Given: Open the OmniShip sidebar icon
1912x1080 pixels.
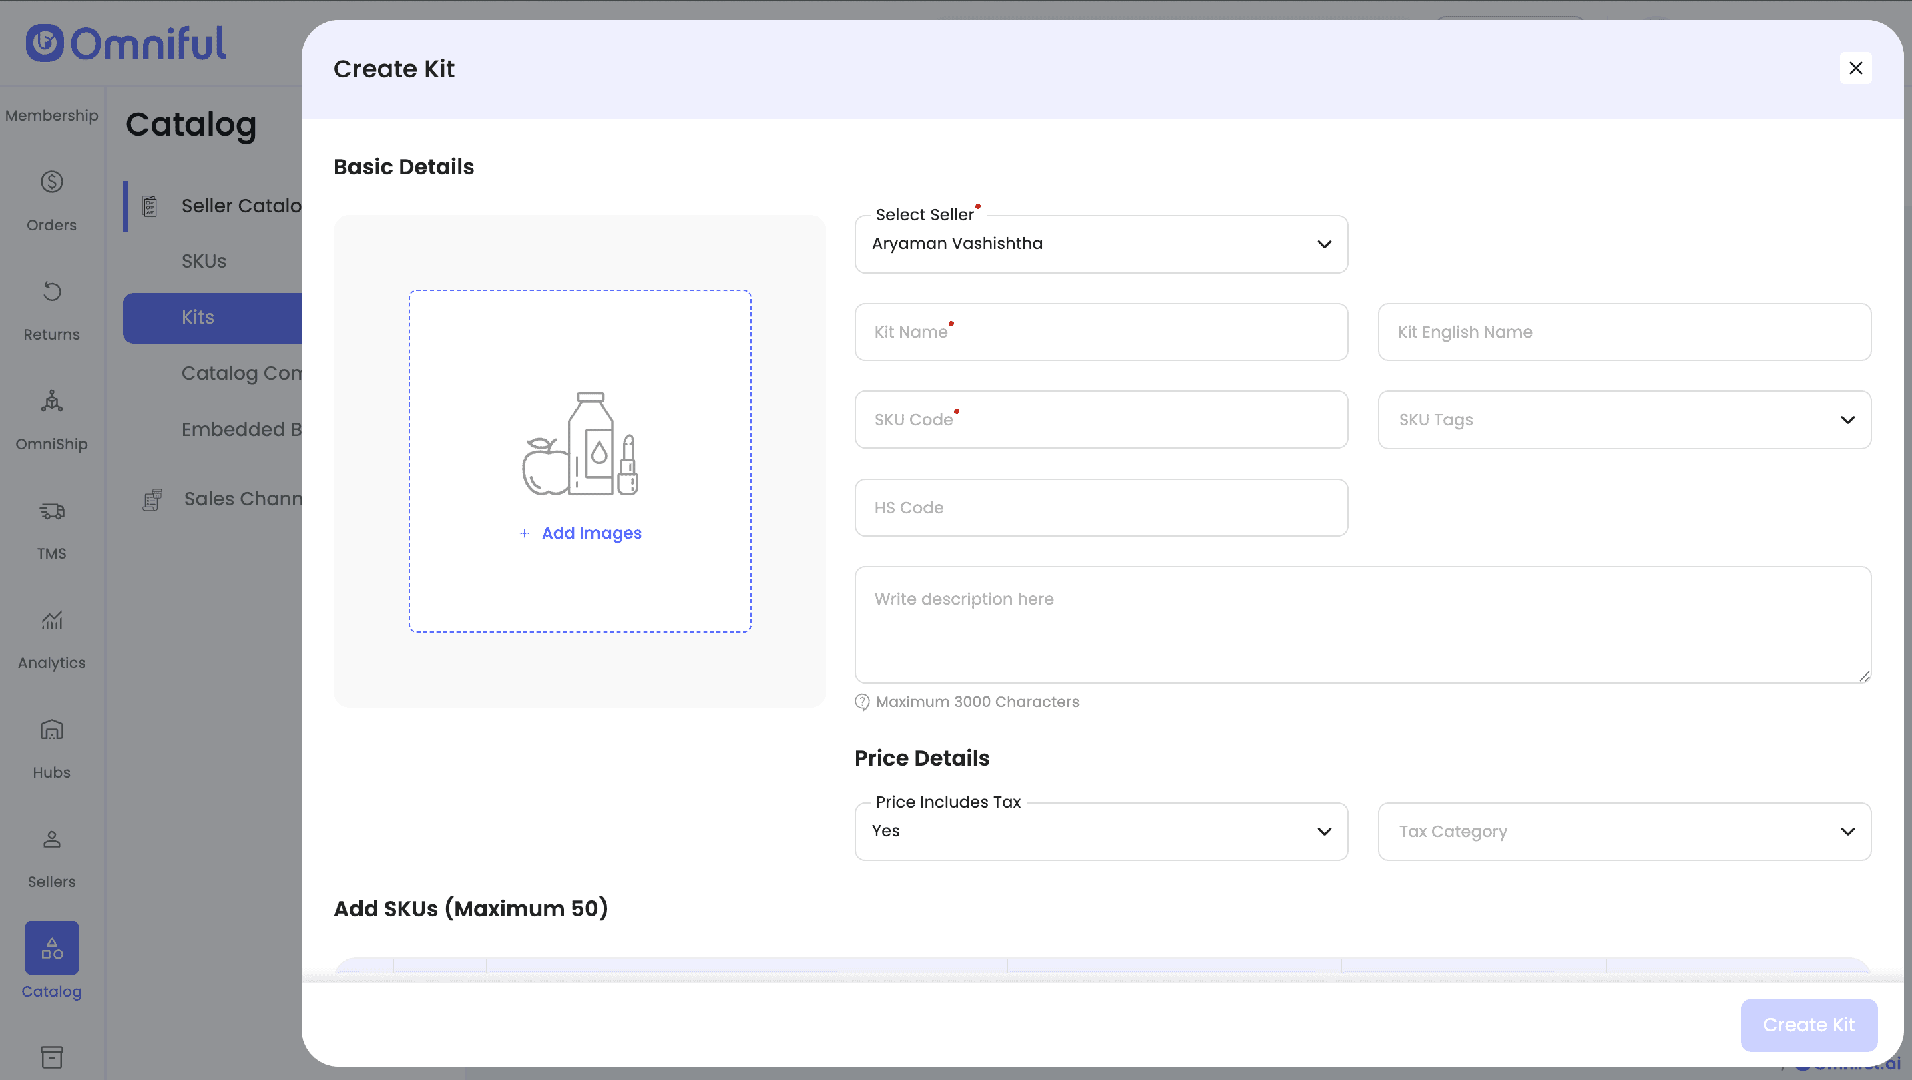Looking at the screenshot, I should (51, 402).
